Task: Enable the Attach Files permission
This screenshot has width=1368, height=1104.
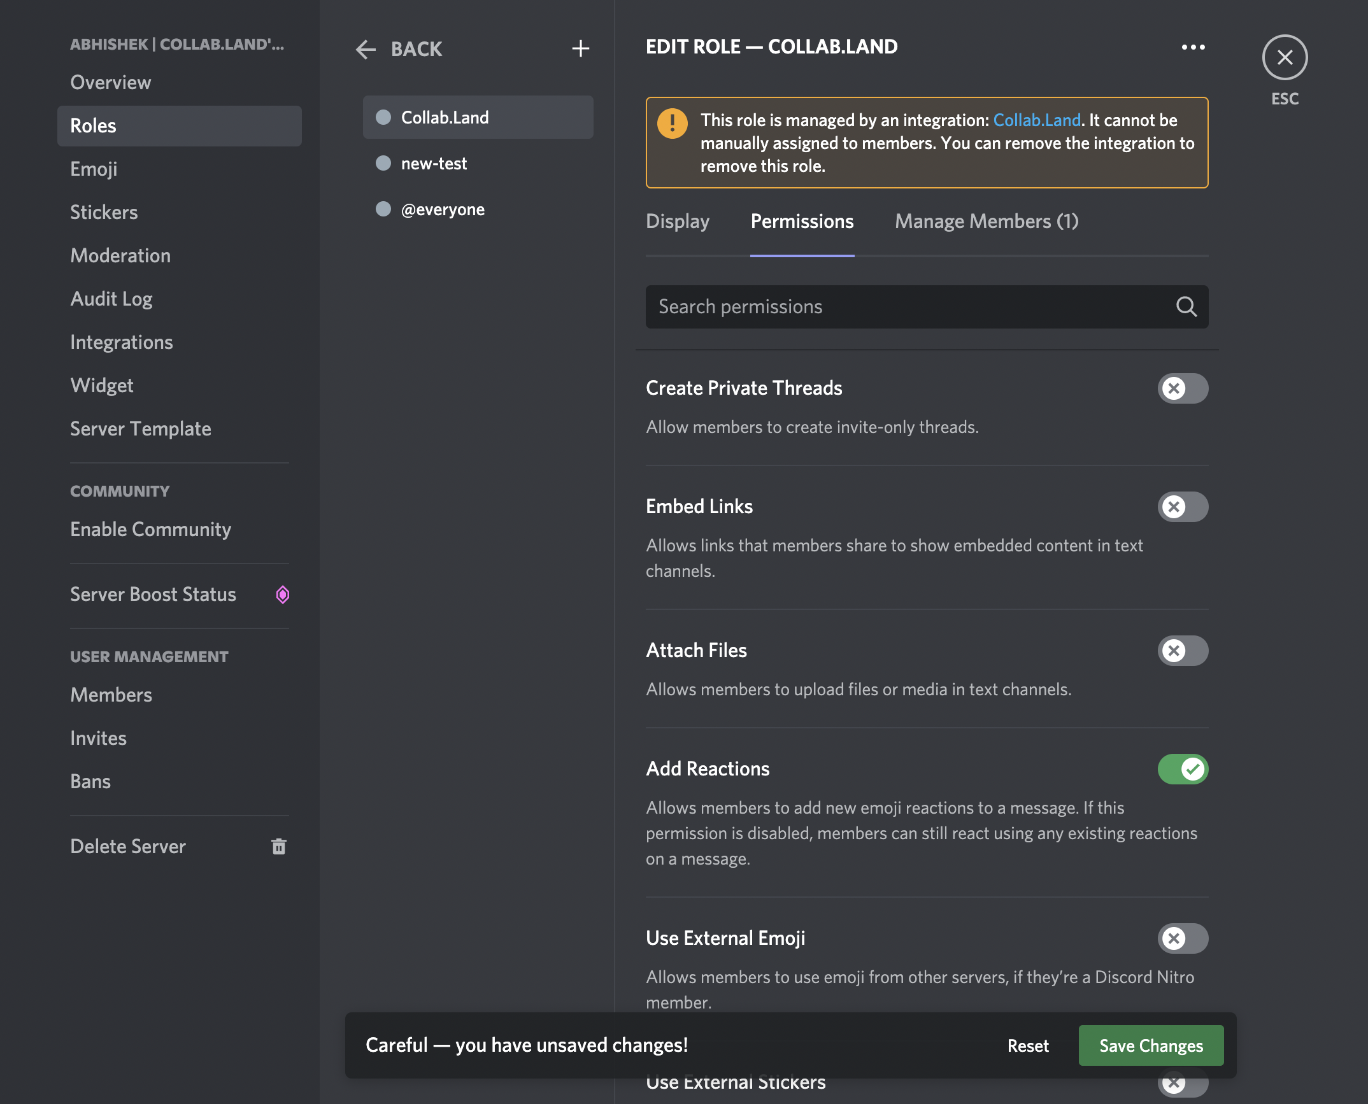Action: 1182,651
